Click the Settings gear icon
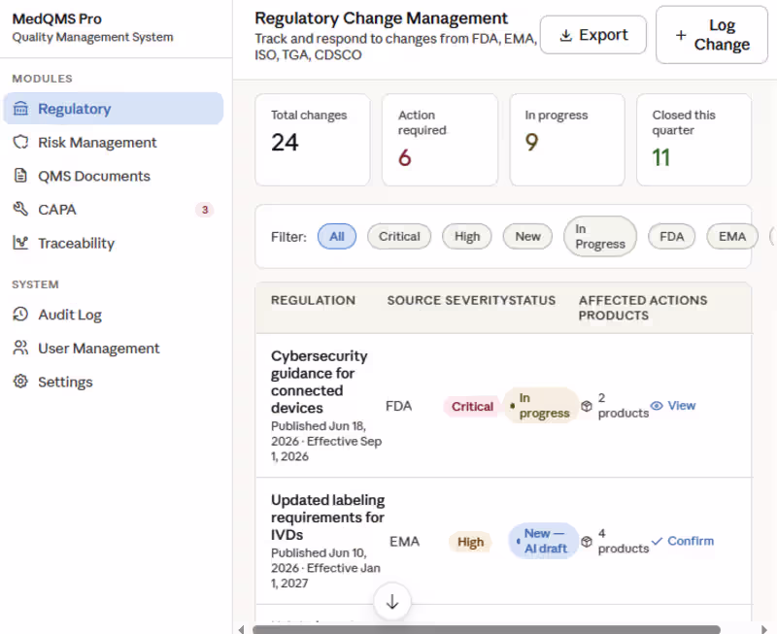Viewport: 777px width, 634px height. point(20,382)
